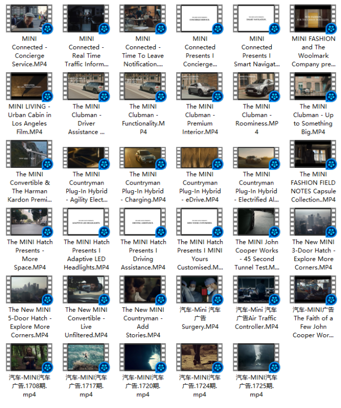Viewport: 341px width, 408px height.
Task: Select New MINI 3-Door Hatch video icon
Action: pyautogui.click(x=313, y=222)
